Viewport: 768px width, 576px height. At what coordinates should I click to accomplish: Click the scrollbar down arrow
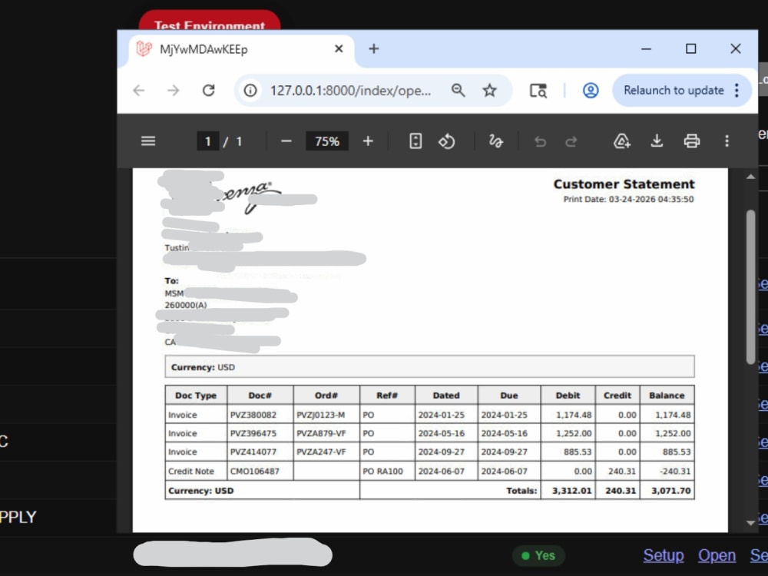tap(751, 522)
